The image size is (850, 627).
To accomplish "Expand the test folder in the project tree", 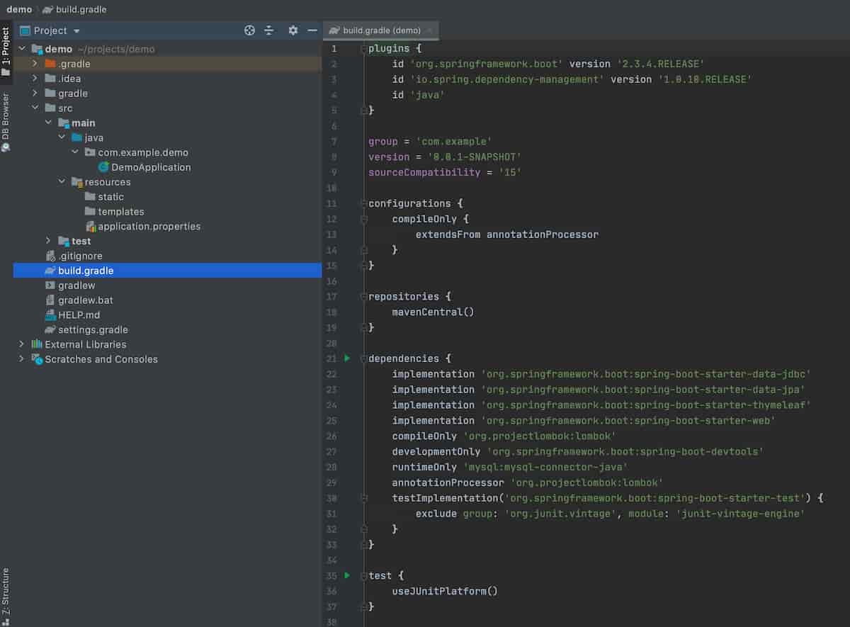I will point(47,241).
